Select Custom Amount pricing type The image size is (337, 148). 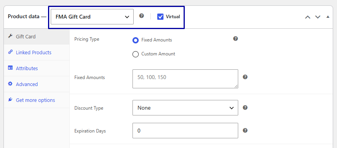[136, 54]
